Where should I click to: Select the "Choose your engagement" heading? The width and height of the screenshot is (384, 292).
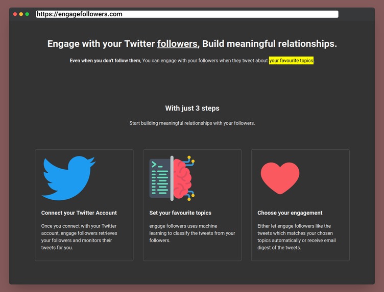coord(290,213)
